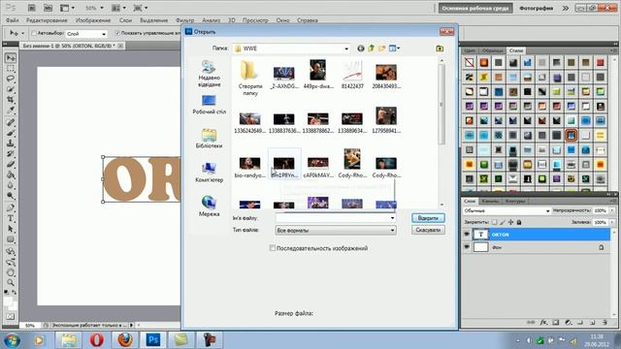Image resolution: width=621 pixels, height=349 pixels.
Task: Hide the background layer
Action: 467,247
